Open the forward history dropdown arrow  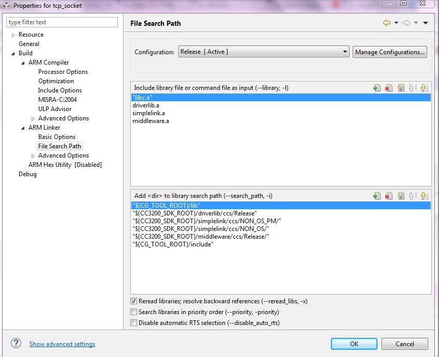pos(416,23)
